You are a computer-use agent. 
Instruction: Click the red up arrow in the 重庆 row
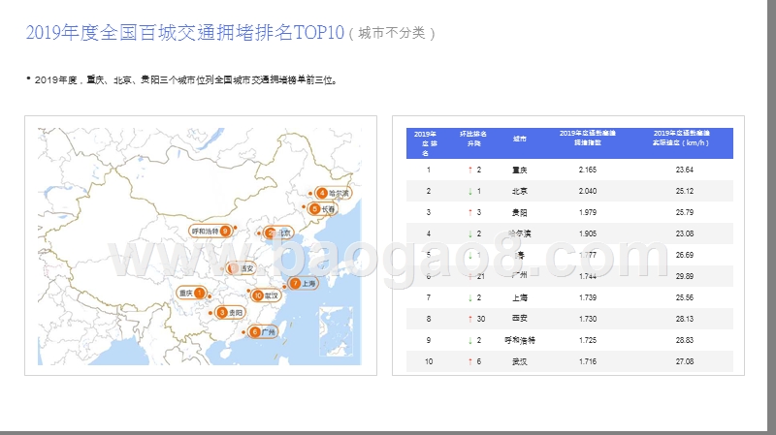click(470, 170)
